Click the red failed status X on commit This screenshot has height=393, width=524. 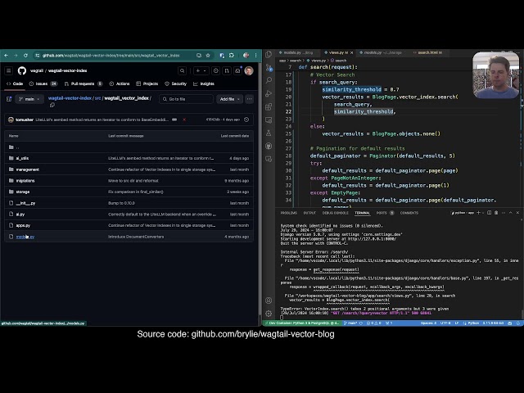[184, 120]
